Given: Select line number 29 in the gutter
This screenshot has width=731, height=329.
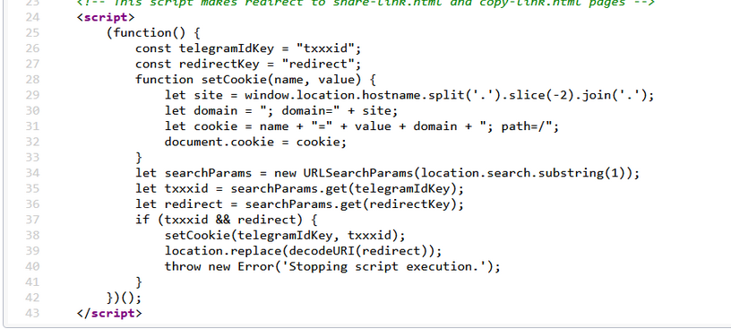Looking at the screenshot, I should click(x=31, y=95).
